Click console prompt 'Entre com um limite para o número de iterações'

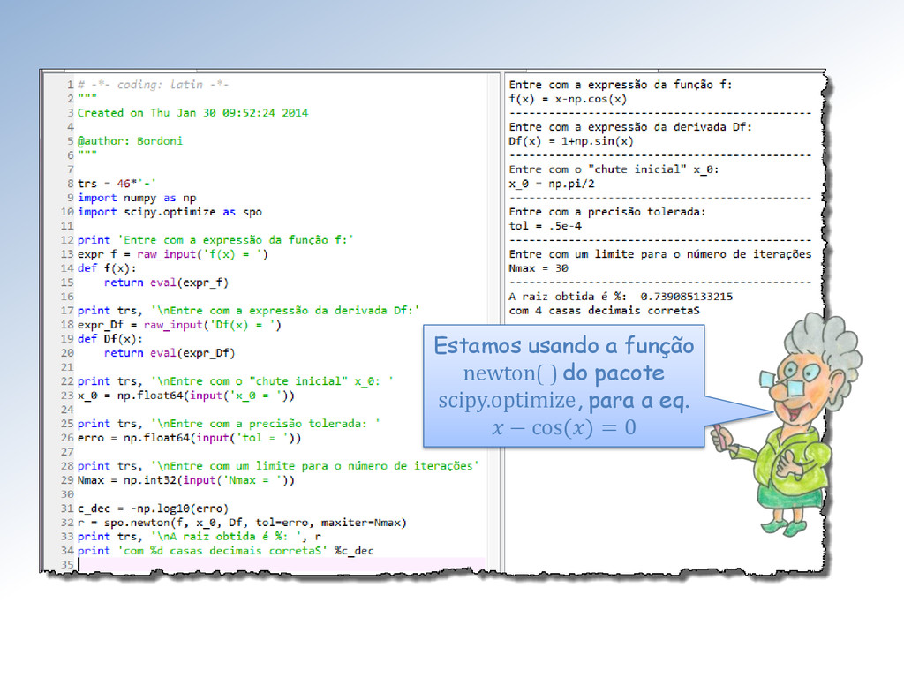[x=660, y=254]
